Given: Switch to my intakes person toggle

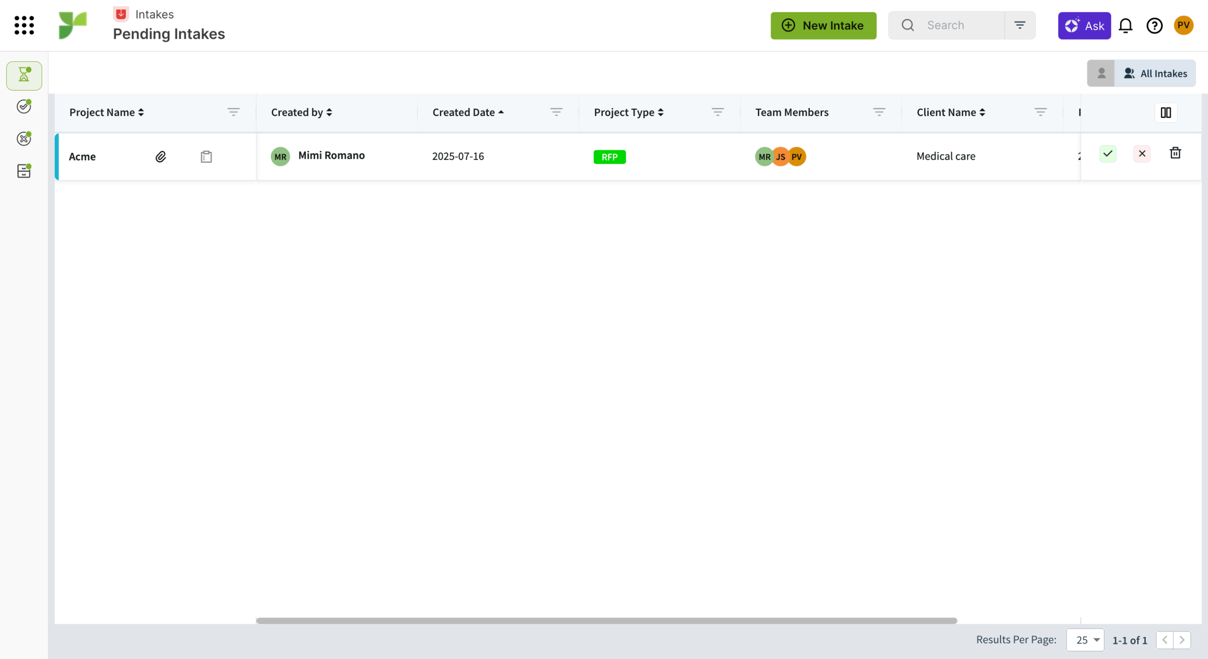Looking at the screenshot, I should [x=1101, y=74].
